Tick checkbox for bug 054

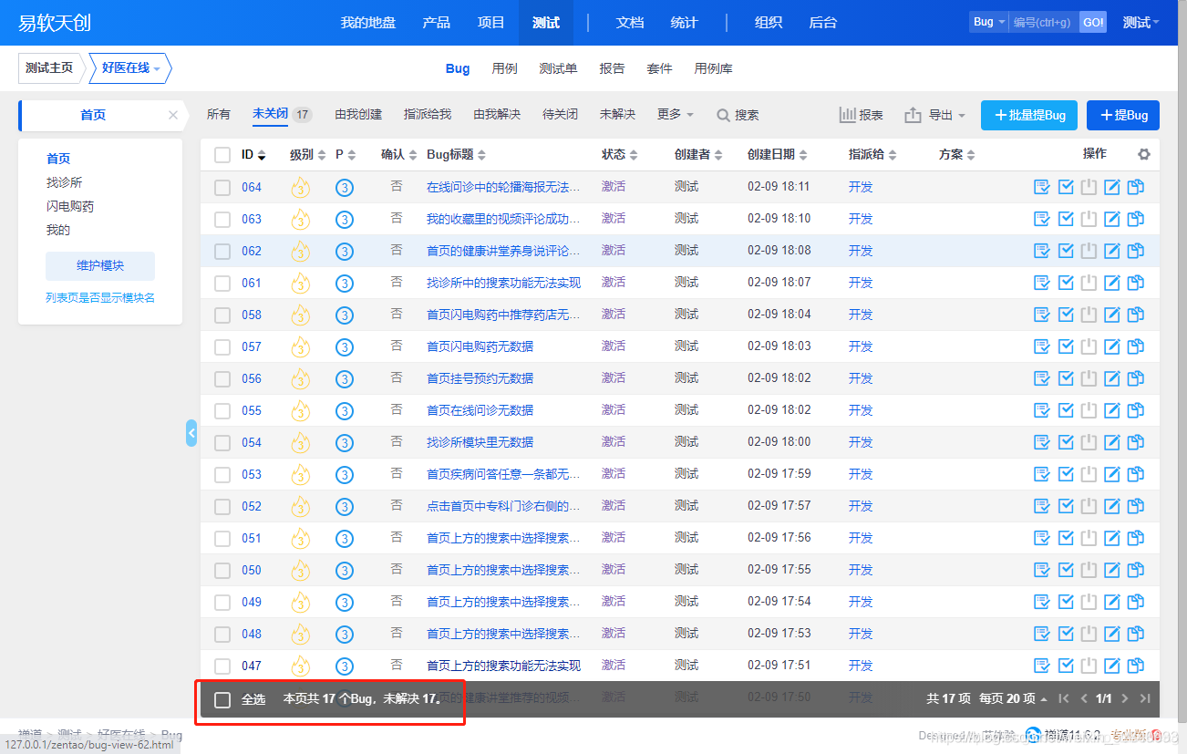click(x=222, y=442)
